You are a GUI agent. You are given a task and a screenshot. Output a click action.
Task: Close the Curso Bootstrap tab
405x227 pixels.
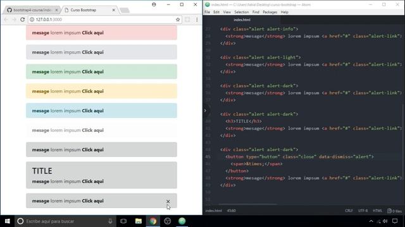(114, 10)
